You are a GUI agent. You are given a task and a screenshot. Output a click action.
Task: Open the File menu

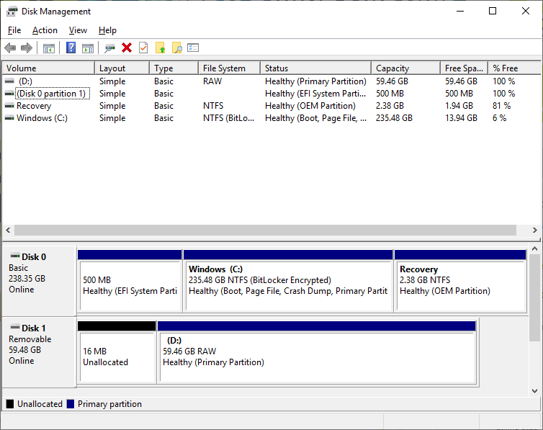(x=14, y=30)
